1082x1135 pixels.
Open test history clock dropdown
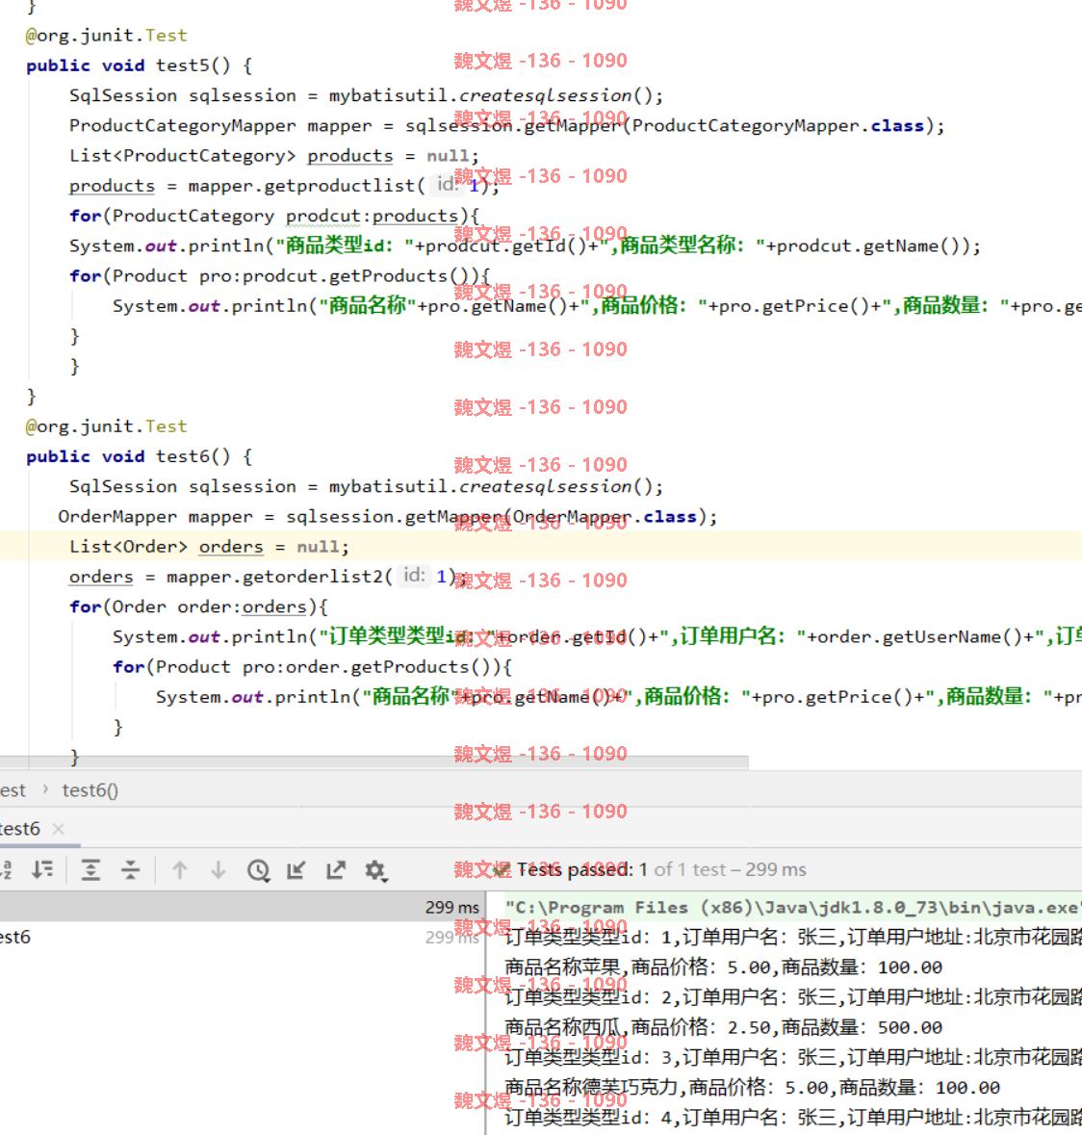point(258,870)
